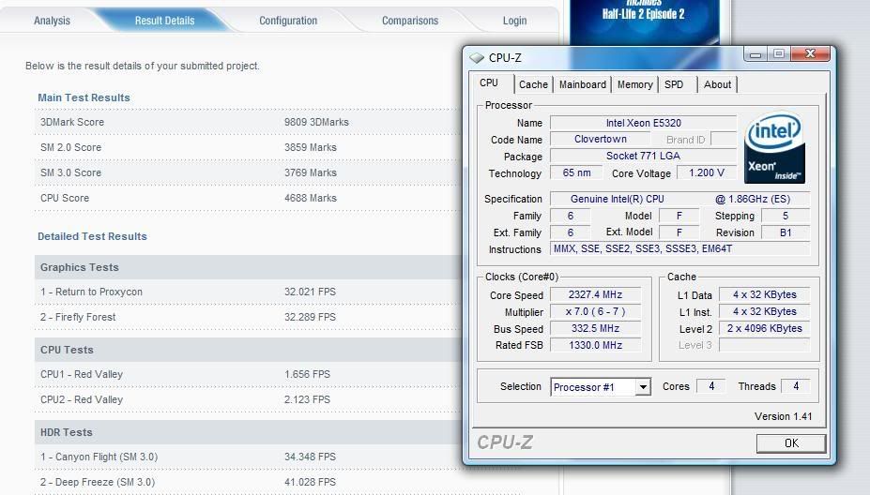Click the Core Speed 2327.4 MHz value
The image size is (870, 495).
[x=595, y=295]
